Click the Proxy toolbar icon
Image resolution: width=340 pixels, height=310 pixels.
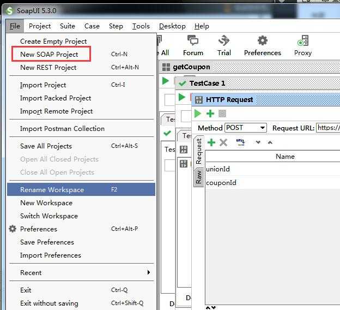(x=303, y=46)
